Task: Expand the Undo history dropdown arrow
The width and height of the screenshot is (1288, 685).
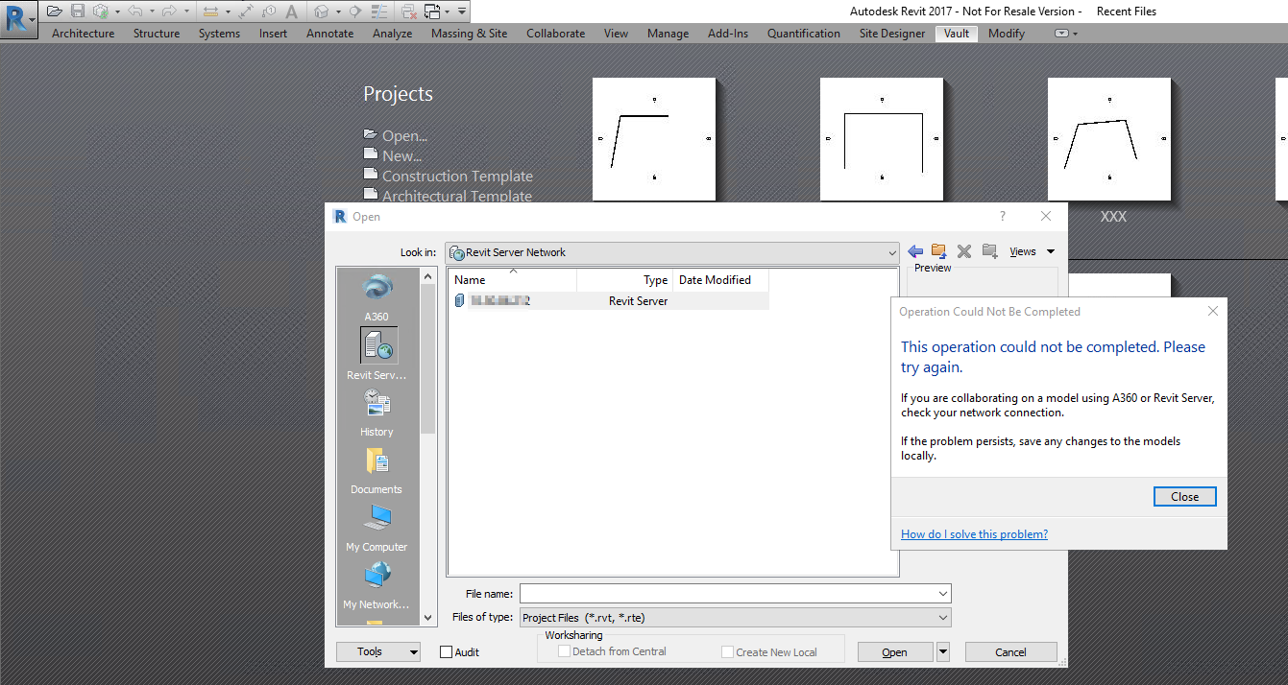Action: pos(152,12)
